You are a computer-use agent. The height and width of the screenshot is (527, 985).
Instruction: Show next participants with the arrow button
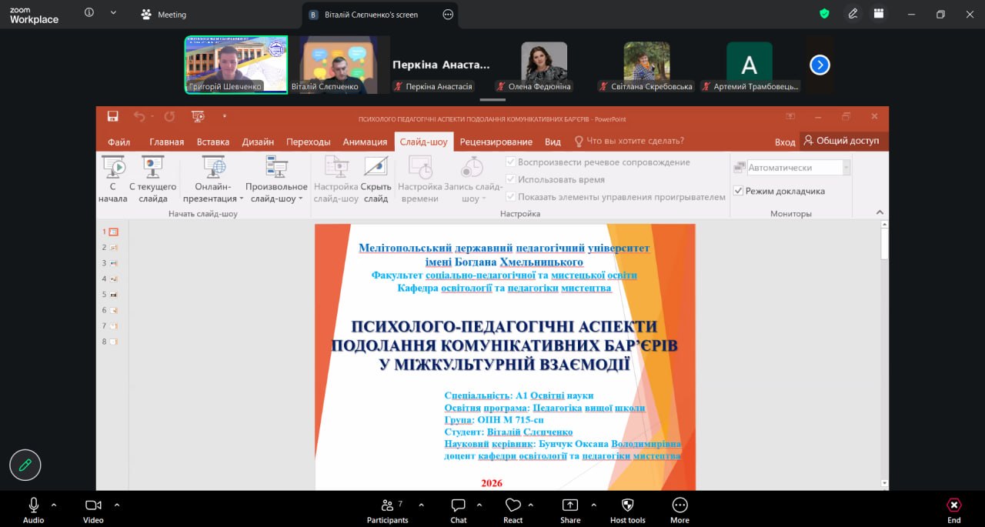820,65
